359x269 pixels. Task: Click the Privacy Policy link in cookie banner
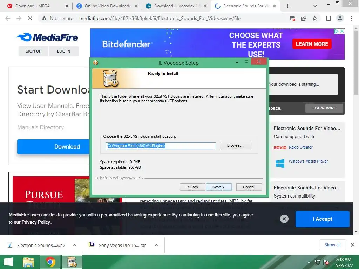coord(36,222)
